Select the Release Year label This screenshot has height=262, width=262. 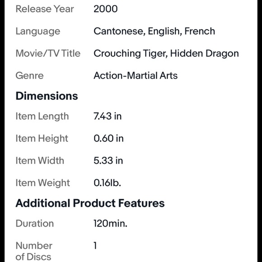45,9
